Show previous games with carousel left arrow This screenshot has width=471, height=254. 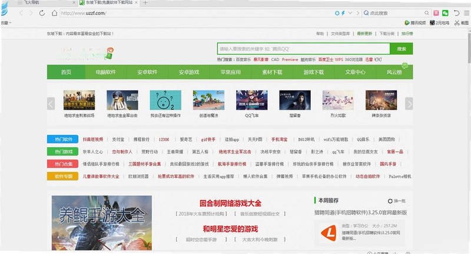(x=51, y=104)
